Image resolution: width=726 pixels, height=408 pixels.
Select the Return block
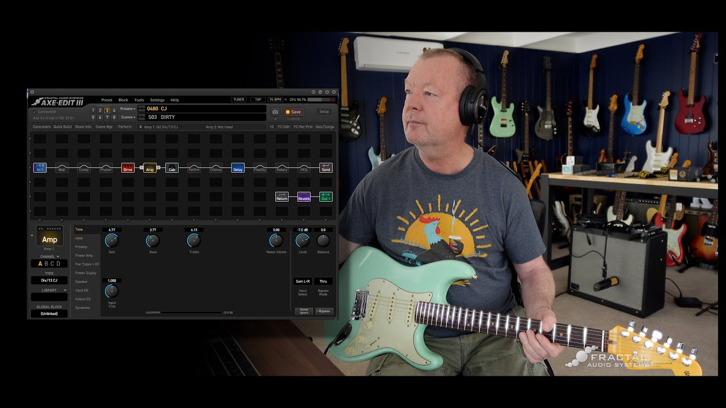pos(282,197)
